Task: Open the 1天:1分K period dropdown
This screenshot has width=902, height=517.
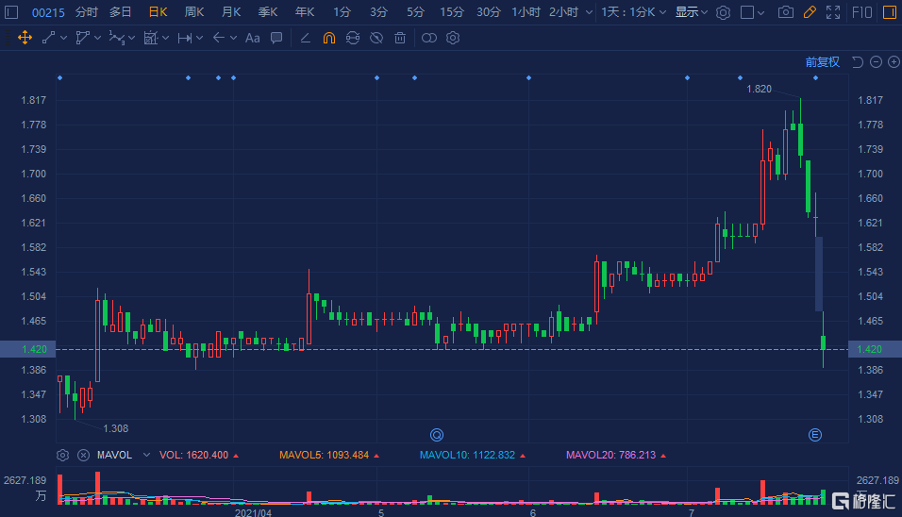Action: pyautogui.click(x=634, y=12)
